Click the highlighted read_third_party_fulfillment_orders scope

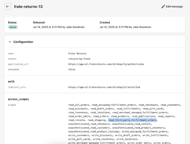132,120
